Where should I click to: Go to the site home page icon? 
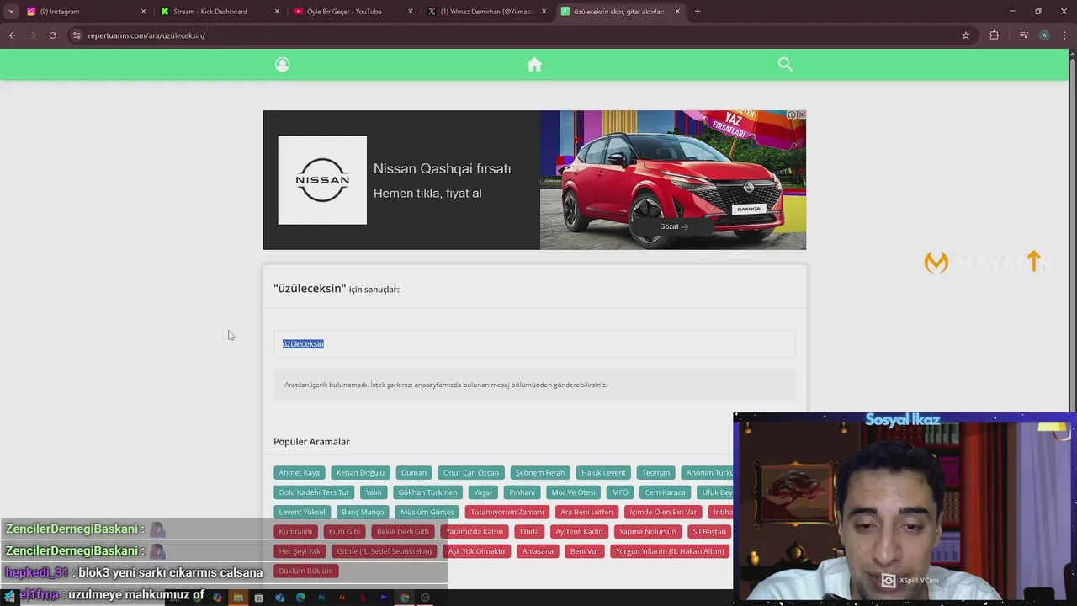[x=534, y=65]
